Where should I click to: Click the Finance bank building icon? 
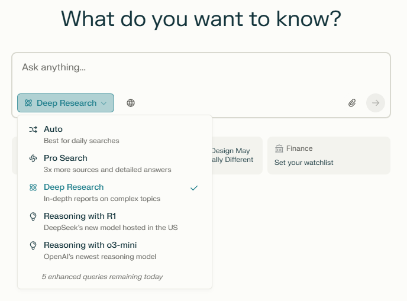[279, 148]
